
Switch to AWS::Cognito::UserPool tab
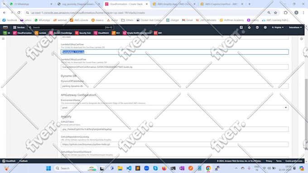(221, 4)
